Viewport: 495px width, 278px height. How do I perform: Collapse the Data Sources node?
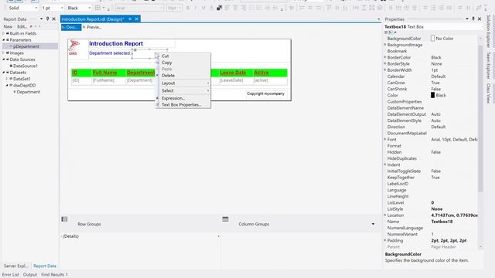pos(4,59)
